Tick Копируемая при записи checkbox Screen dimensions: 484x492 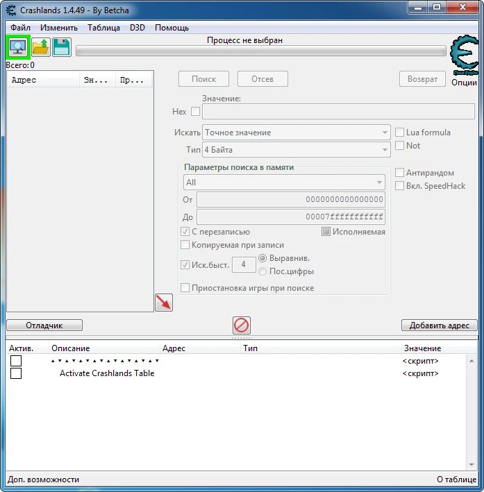(185, 245)
